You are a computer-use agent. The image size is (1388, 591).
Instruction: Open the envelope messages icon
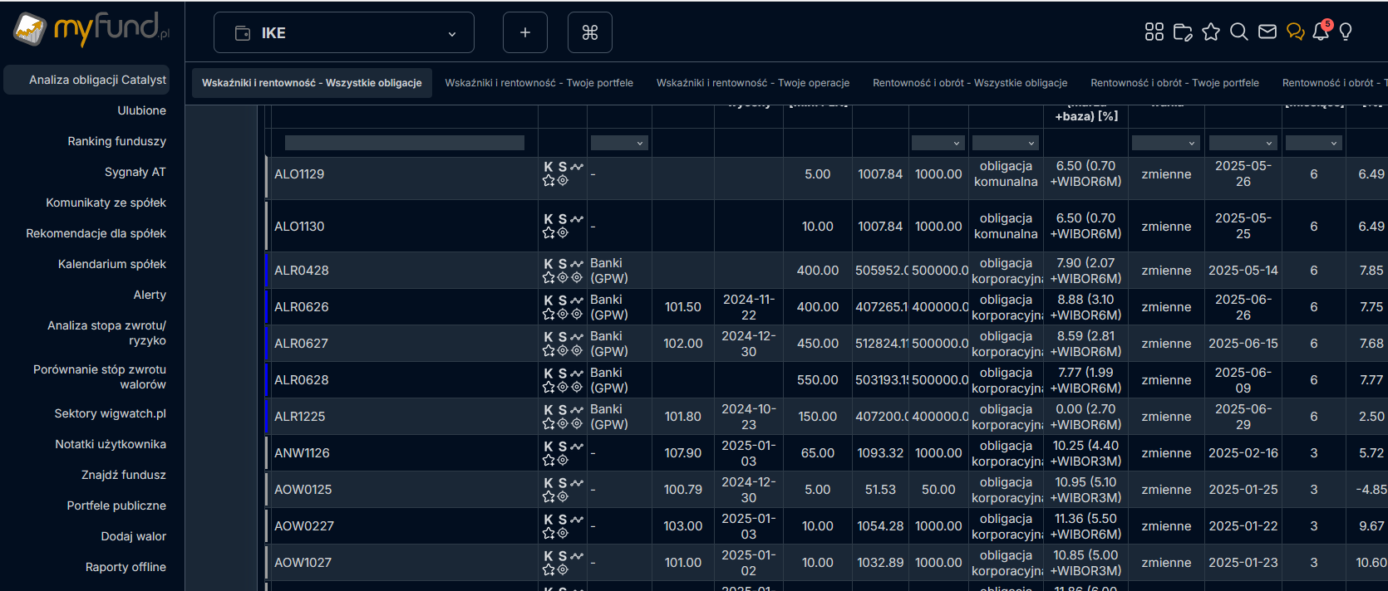tap(1267, 32)
